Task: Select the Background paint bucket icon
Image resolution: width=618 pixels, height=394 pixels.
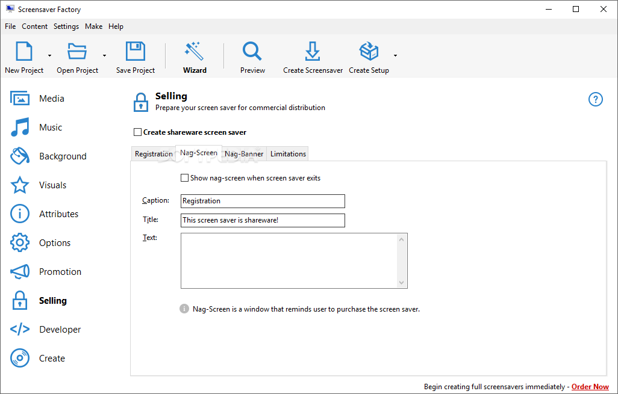Action: 20,156
